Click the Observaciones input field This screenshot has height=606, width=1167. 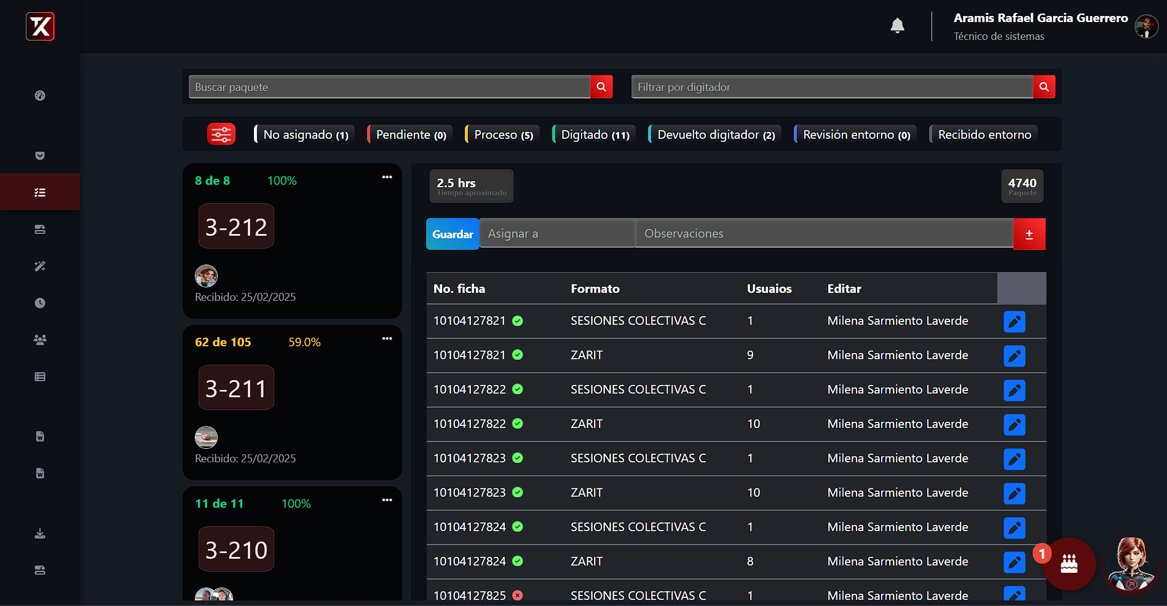pyautogui.click(x=824, y=234)
